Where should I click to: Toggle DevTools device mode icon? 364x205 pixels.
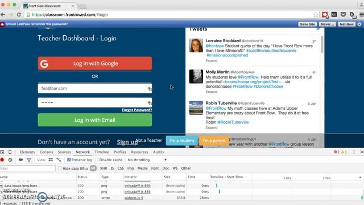tap(10, 152)
